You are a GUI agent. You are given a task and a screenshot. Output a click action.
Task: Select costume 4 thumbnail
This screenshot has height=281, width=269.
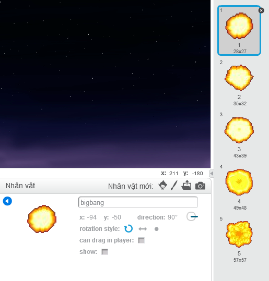239,187
